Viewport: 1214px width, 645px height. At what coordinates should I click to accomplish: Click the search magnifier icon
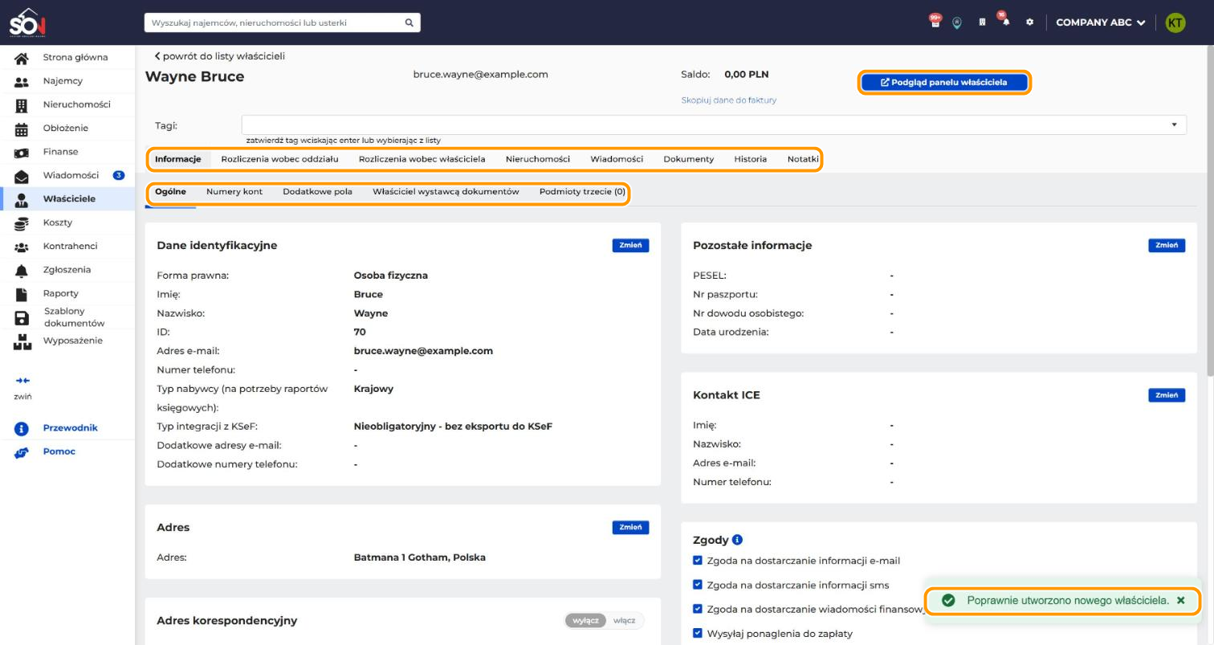coord(409,22)
